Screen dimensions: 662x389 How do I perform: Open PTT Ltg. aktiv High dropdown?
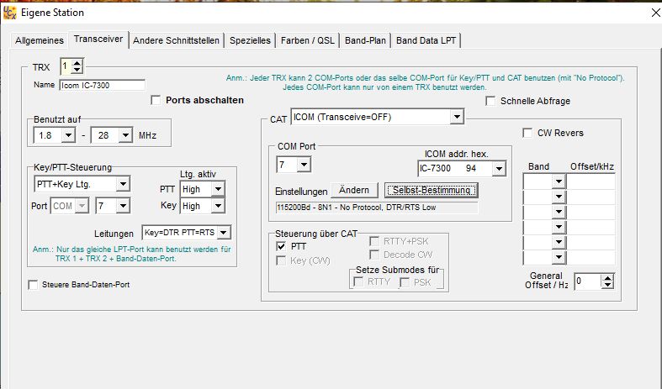click(x=218, y=189)
